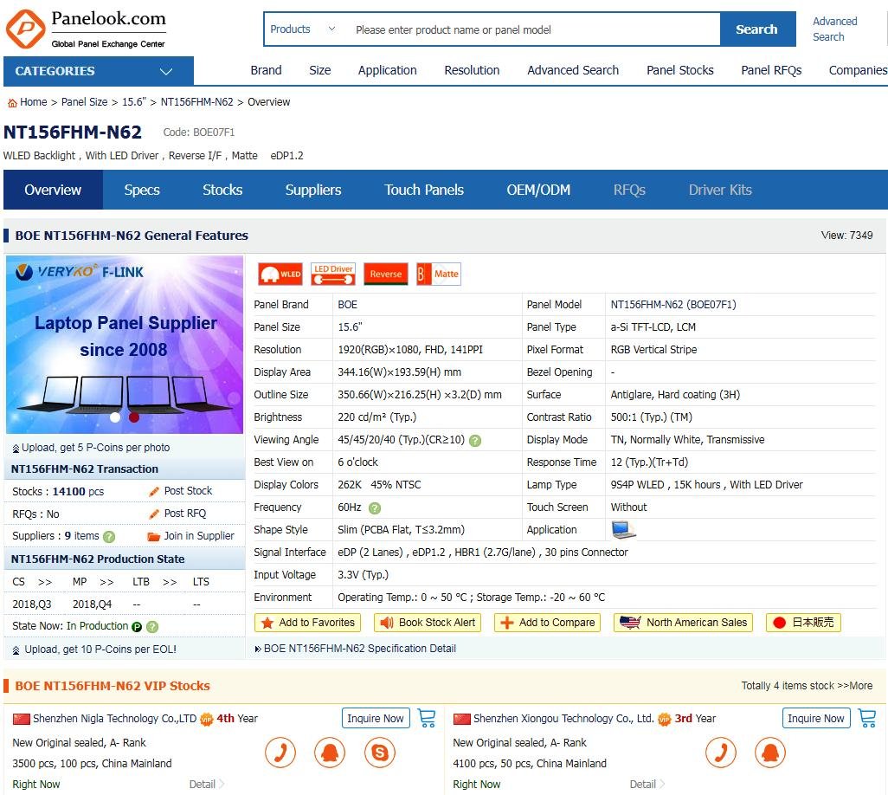Select the first banner carousel dot
This screenshot has width=888, height=795.
click(115, 417)
